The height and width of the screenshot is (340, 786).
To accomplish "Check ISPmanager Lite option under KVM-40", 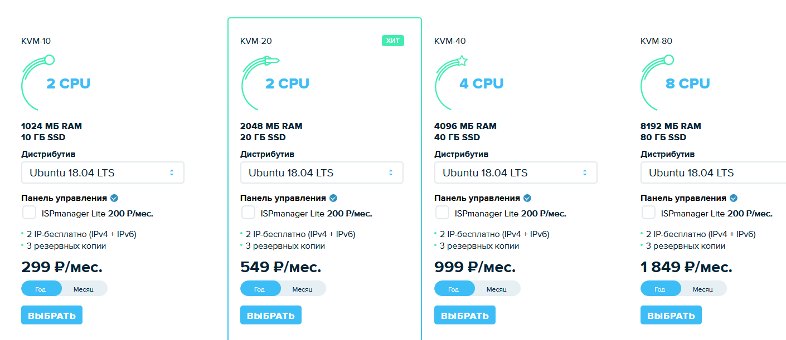I will [443, 213].
